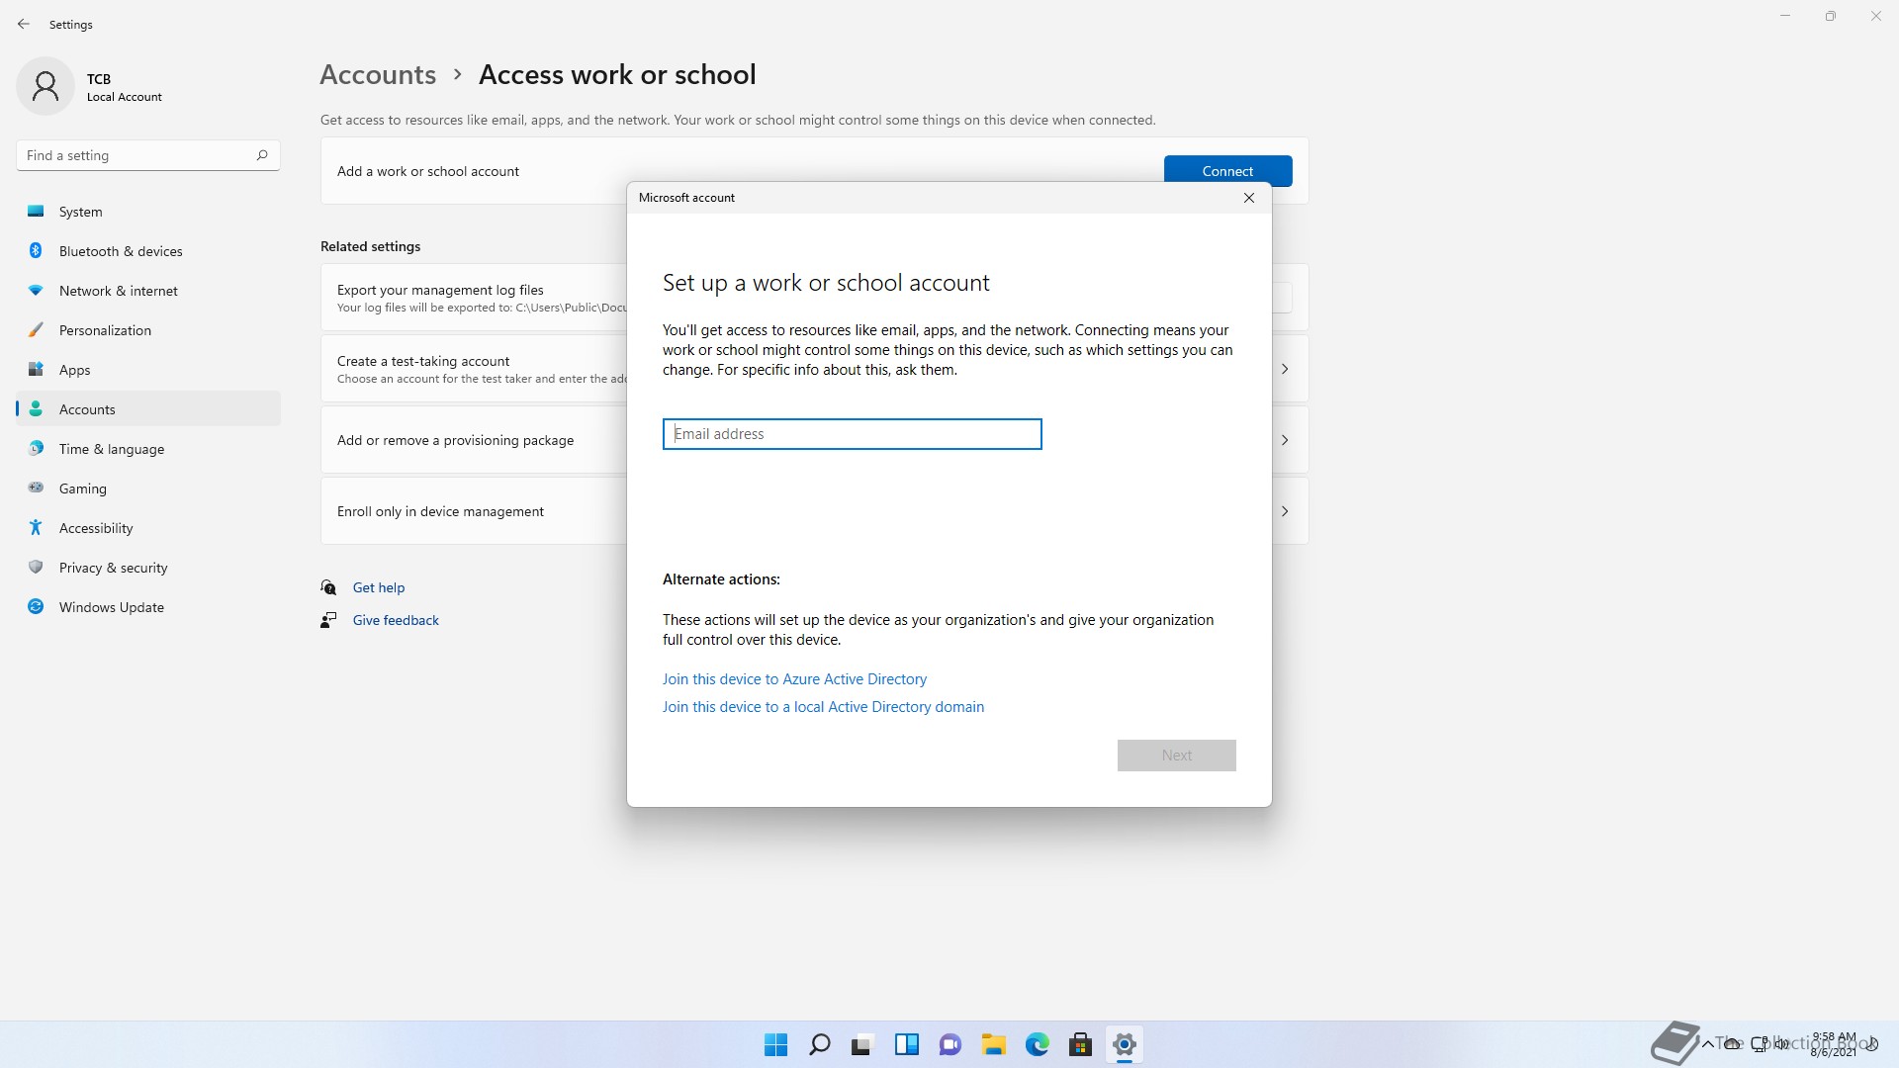Open the Windows Start menu
Image resolution: width=1899 pixels, height=1068 pixels.
pos(775,1044)
